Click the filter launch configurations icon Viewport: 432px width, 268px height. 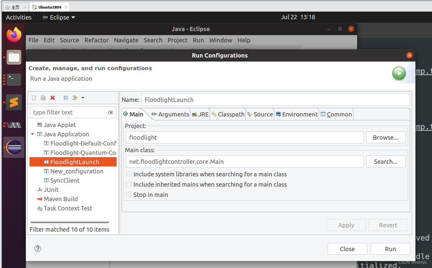(x=75, y=98)
